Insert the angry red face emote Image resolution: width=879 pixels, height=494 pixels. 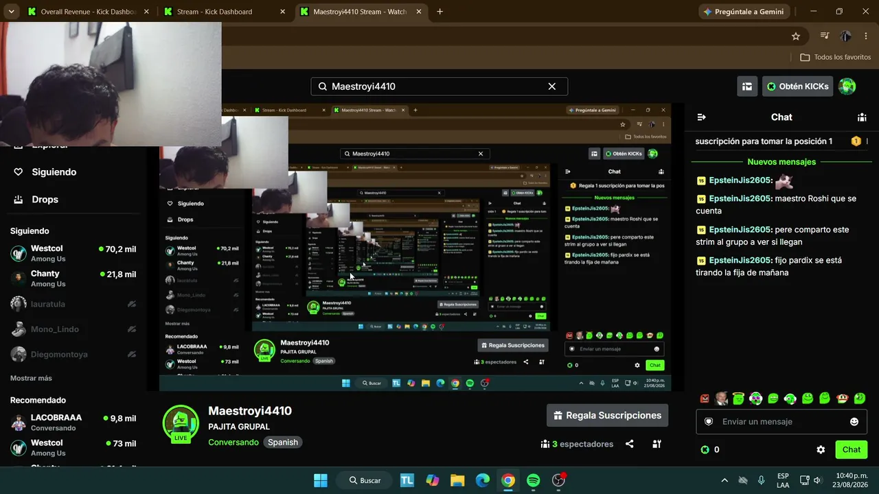click(x=705, y=399)
